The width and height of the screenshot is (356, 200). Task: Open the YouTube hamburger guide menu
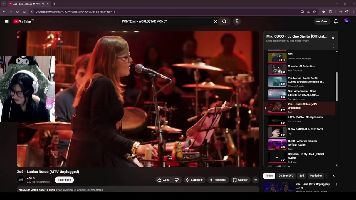pyautogui.click(x=7, y=21)
